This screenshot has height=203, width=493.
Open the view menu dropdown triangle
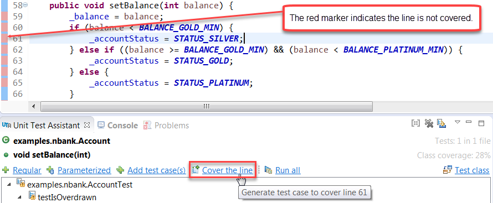click(x=458, y=122)
